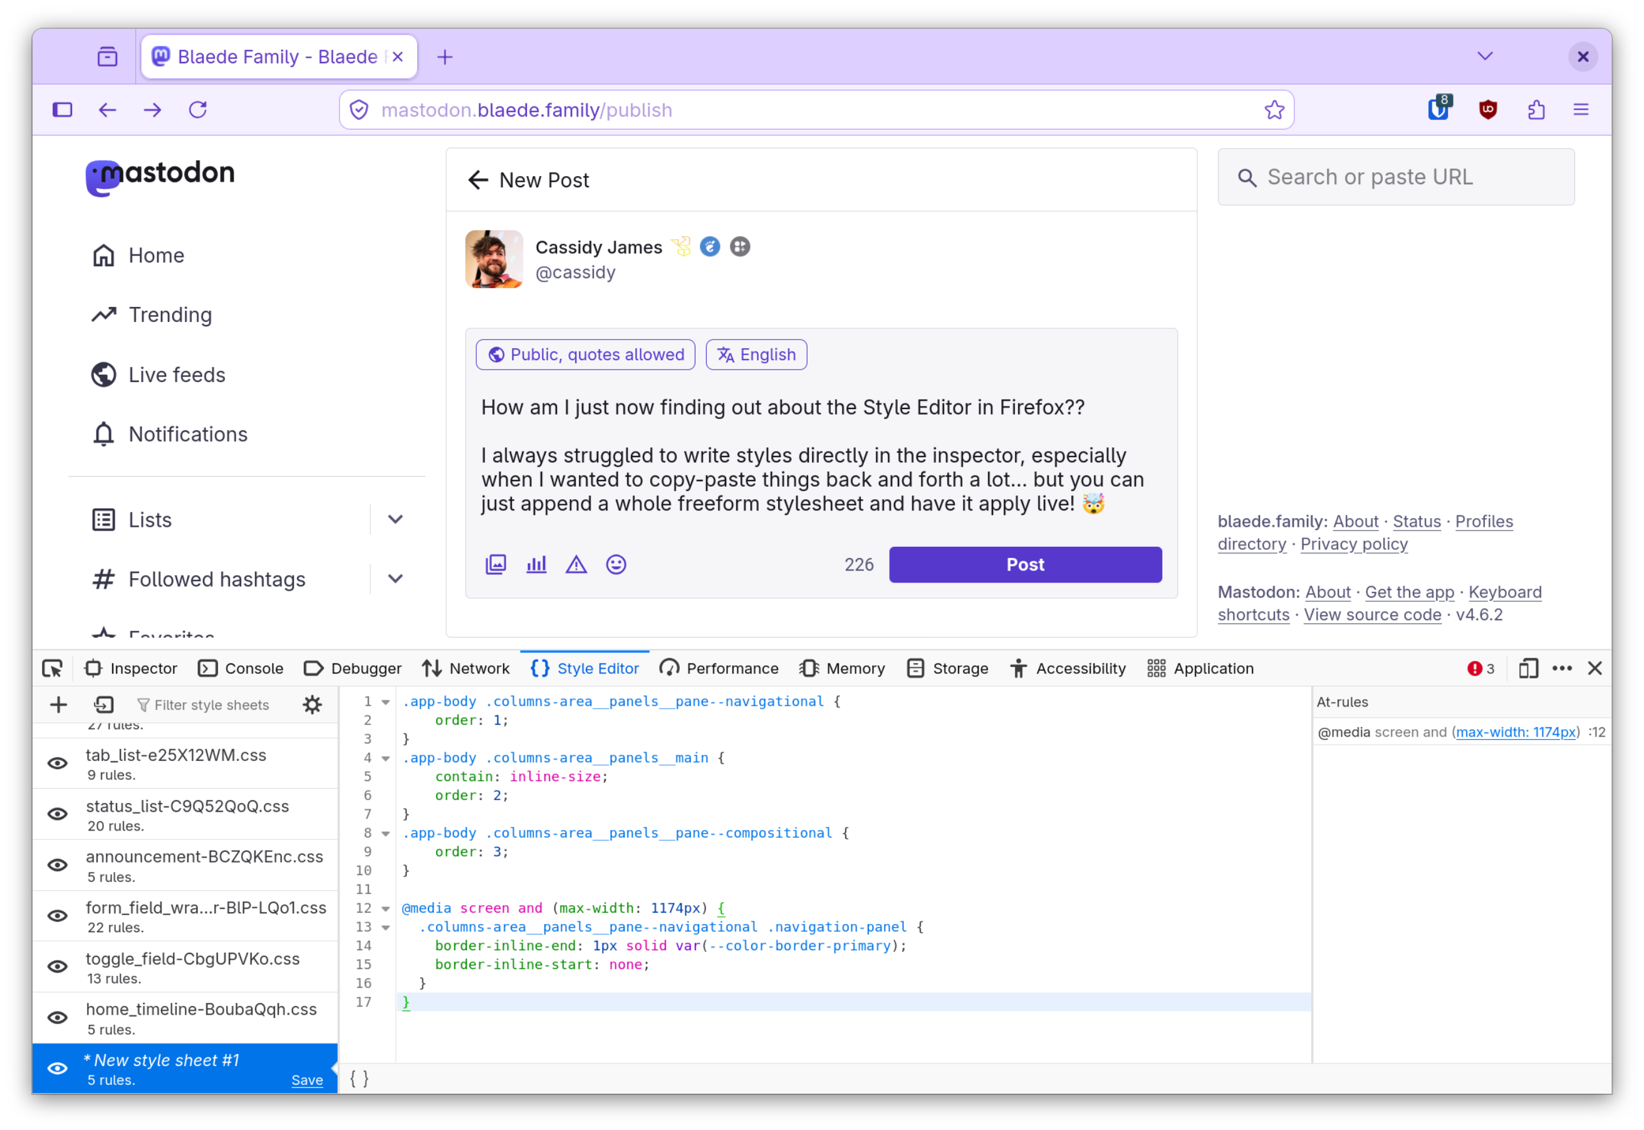Open the Network tab in devtools
The height and width of the screenshot is (1130, 1644).
click(466, 668)
